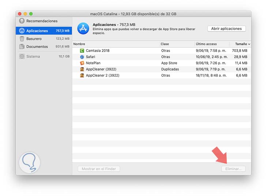
Task: Click the 703,8 MB size value
Action: point(240,51)
